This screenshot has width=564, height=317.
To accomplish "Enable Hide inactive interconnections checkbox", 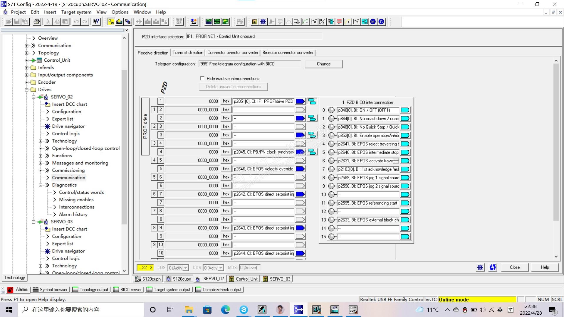I will point(202,78).
